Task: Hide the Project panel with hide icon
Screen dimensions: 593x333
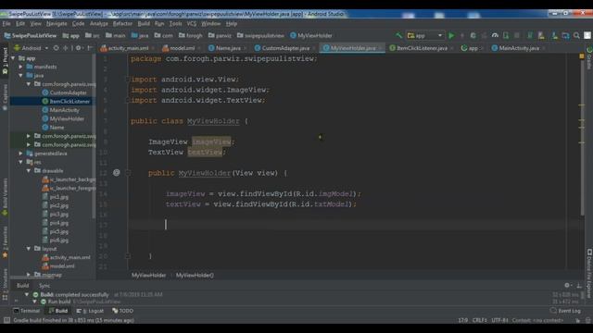Action: click(x=90, y=48)
